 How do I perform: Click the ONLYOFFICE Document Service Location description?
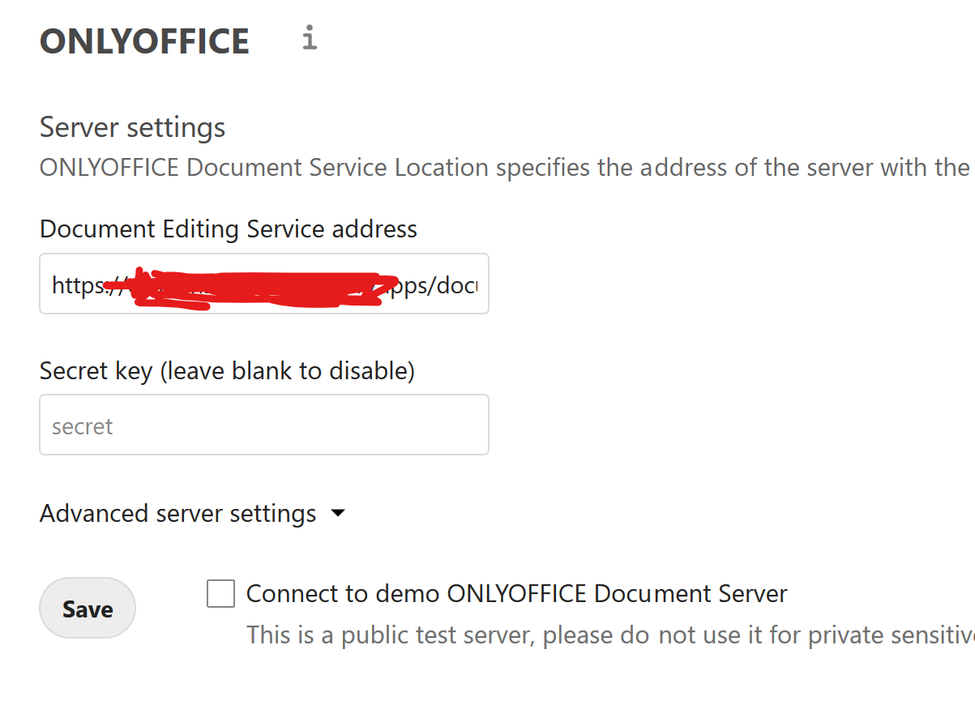[507, 168]
